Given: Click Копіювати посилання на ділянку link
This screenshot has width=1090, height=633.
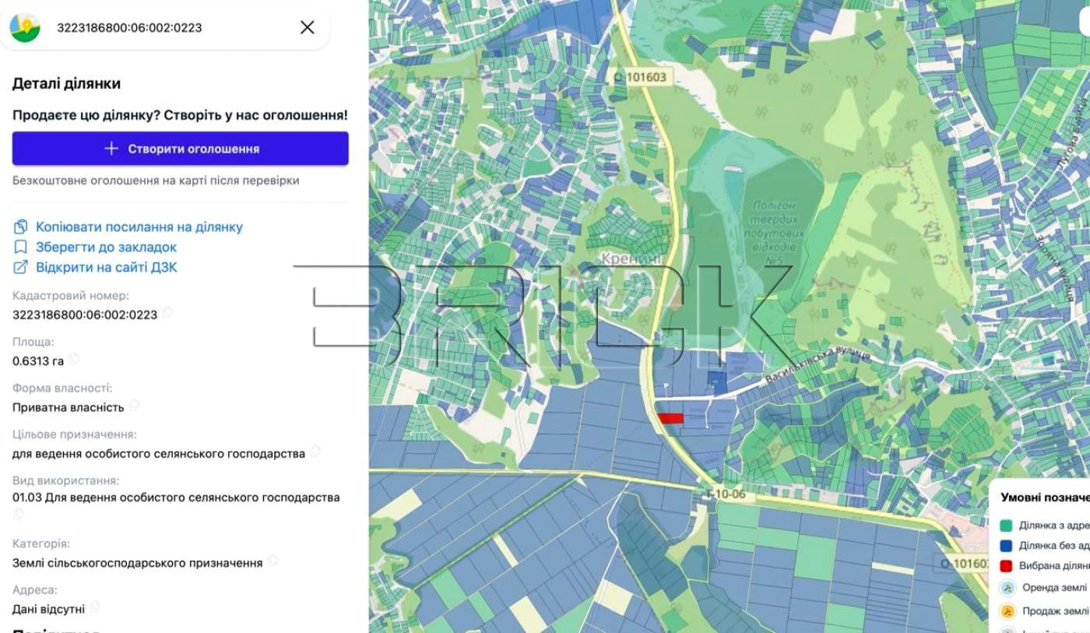Looking at the screenshot, I should pos(139,227).
